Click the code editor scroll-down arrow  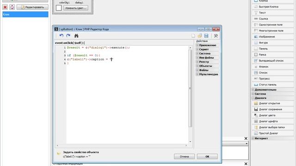pos(190,142)
